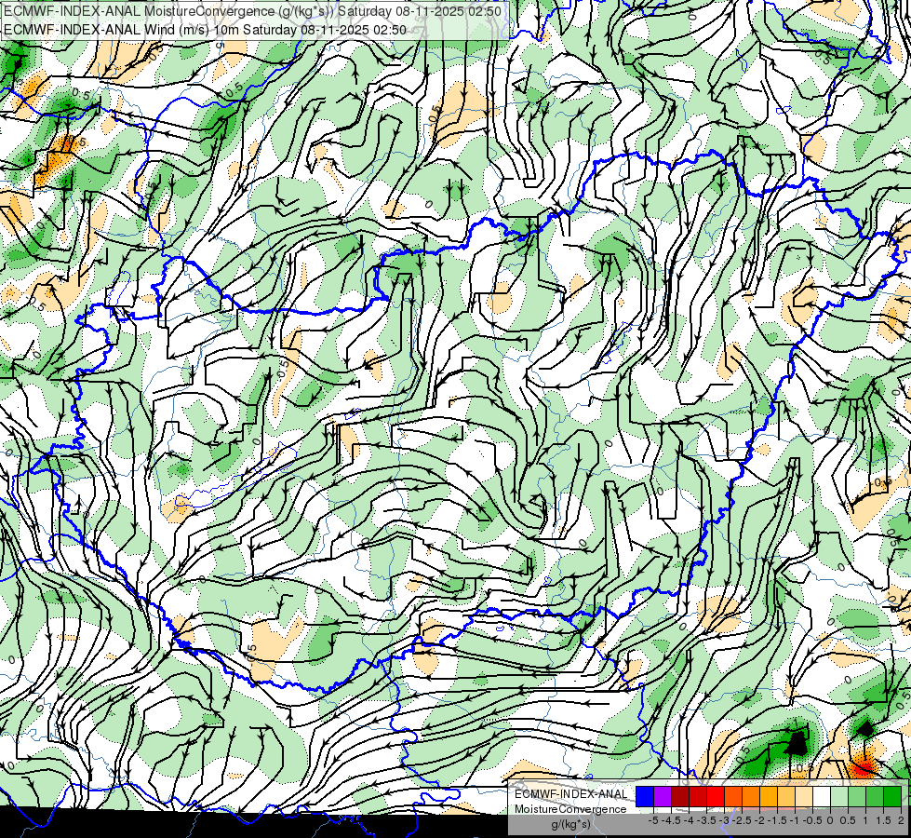Click the black diamond marker on map
The height and width of the screenshot is (838, 911).
tap(865, 729)
